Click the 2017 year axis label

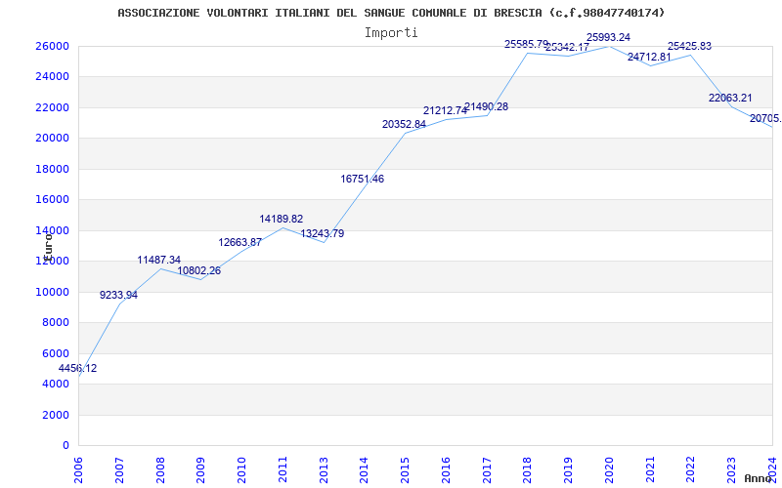[487, 470]
